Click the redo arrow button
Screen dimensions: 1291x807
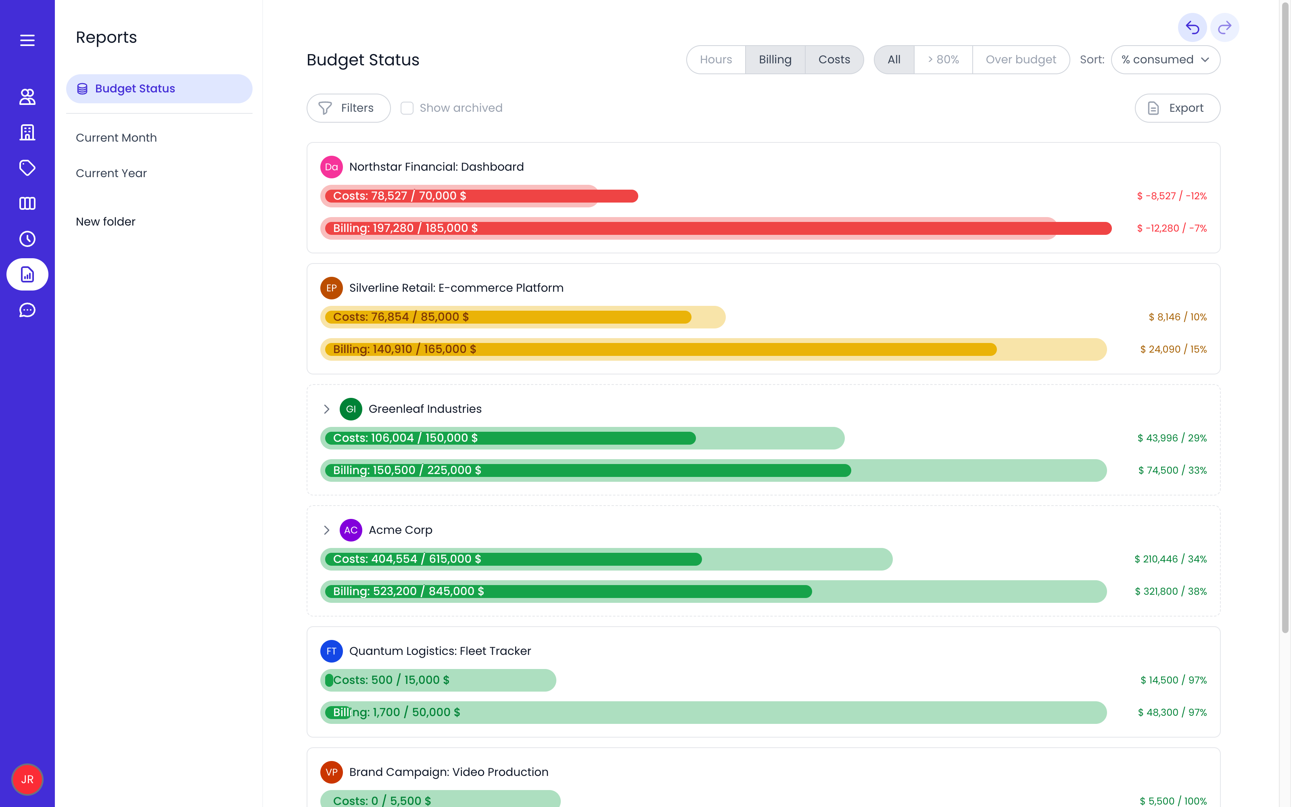tap(1225, 27)
